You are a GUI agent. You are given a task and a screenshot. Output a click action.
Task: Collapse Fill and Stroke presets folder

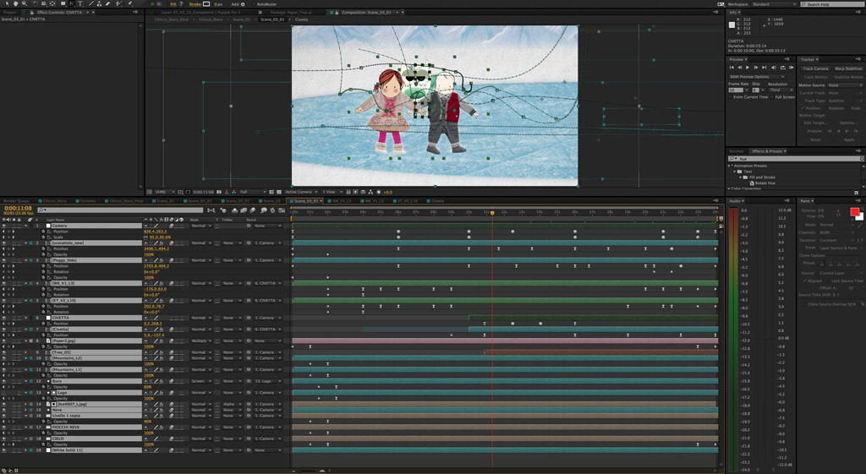click(741, 177)
